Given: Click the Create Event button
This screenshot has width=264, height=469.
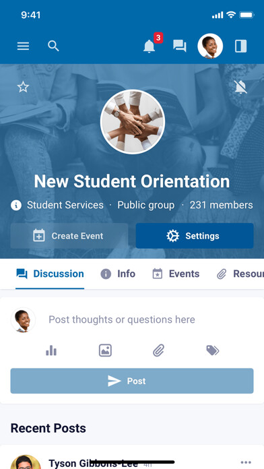Looking at the screenshot, I should [x=69, y=236].
